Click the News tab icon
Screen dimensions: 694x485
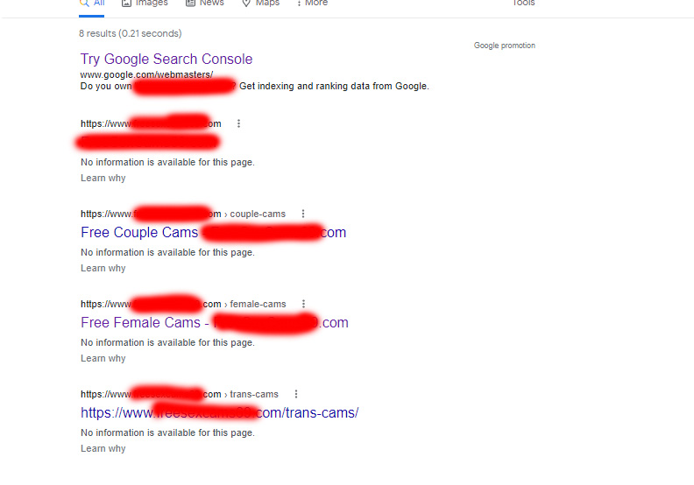click(190, 4)
